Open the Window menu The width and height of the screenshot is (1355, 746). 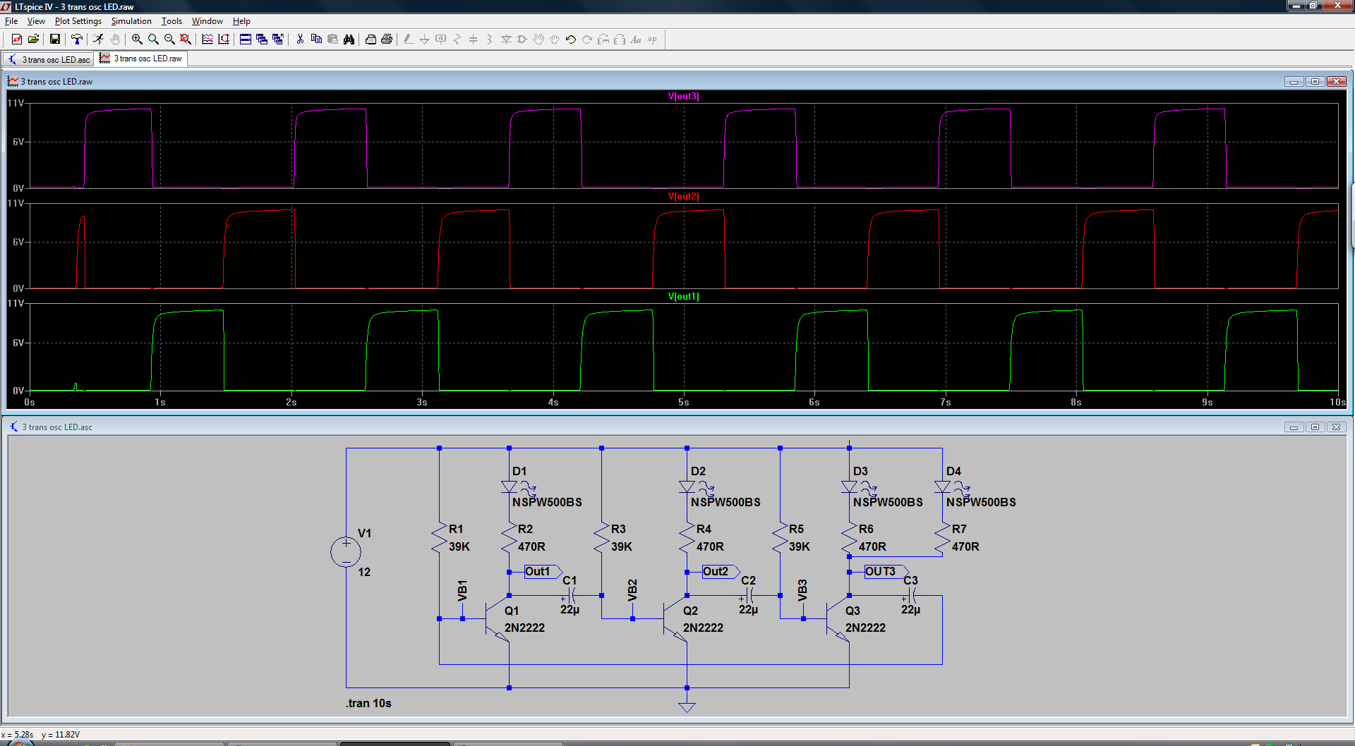207,21
